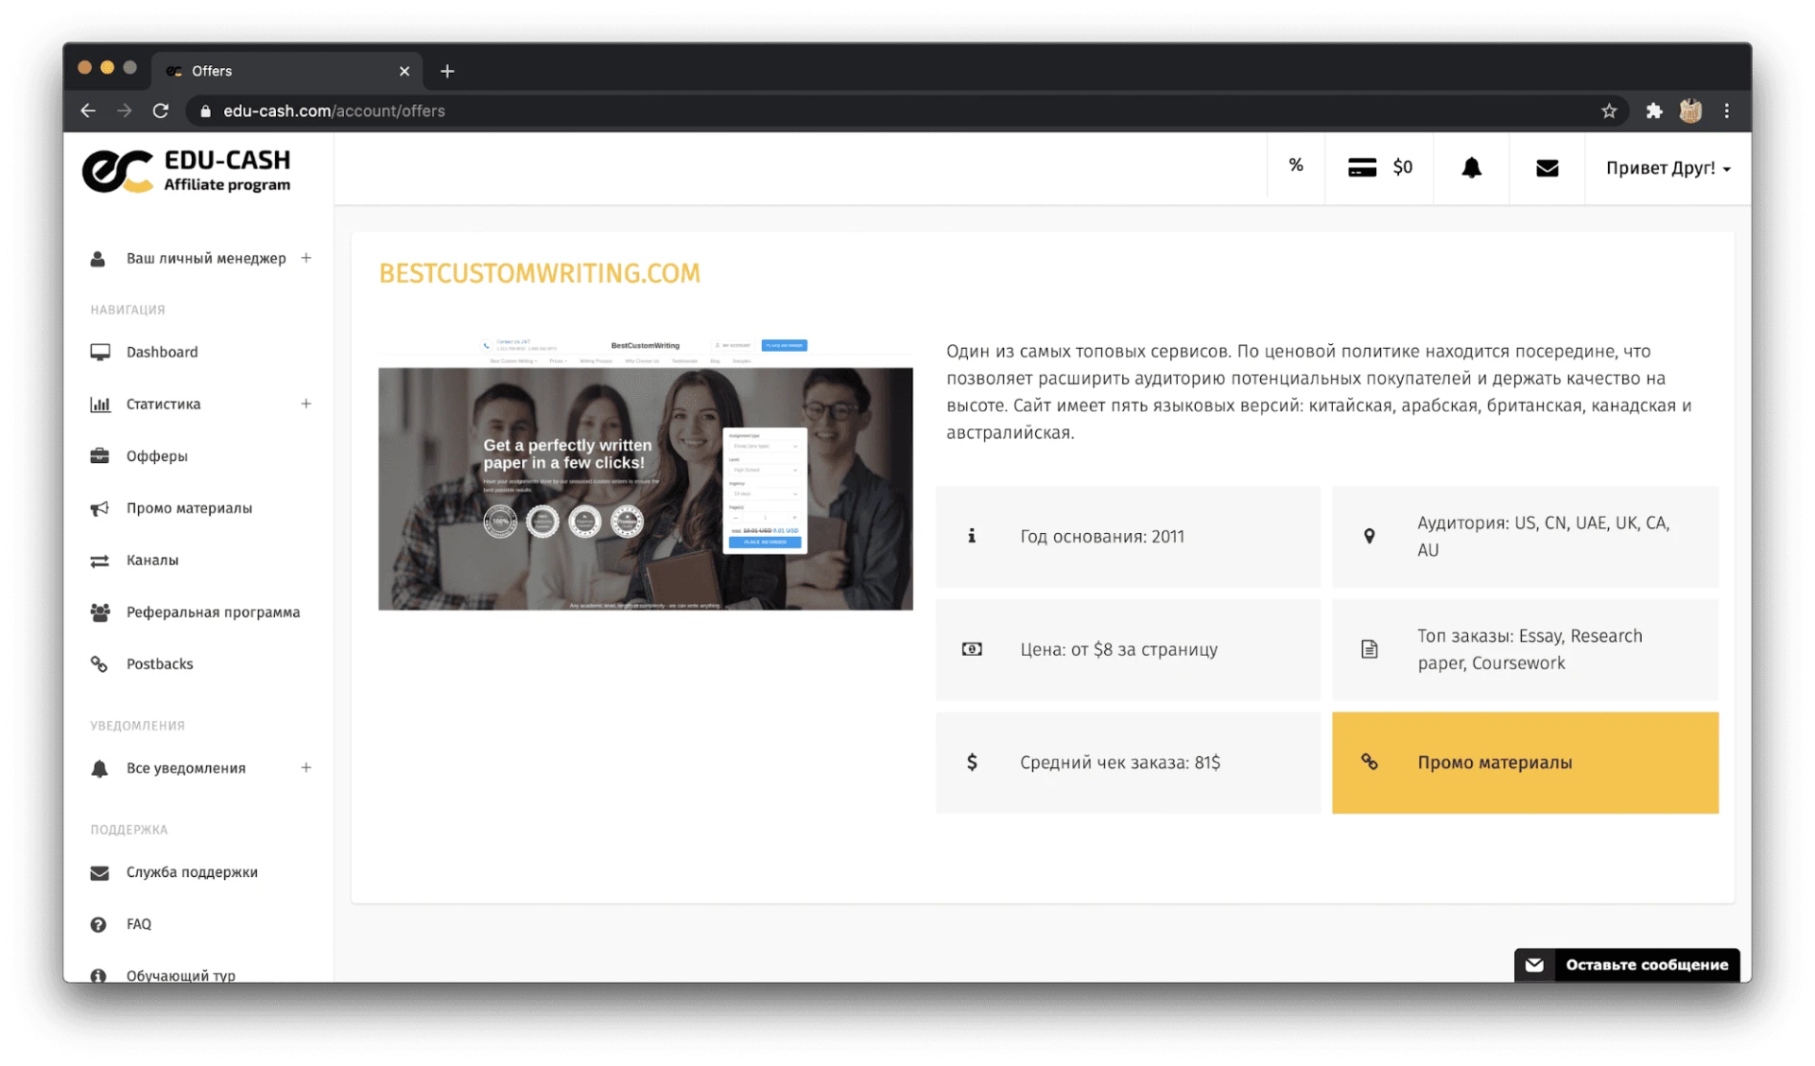This screenshot has height=1066, width=1815.
Task: Open the browser profile avatar
Action: click(x=1690, y=111)
